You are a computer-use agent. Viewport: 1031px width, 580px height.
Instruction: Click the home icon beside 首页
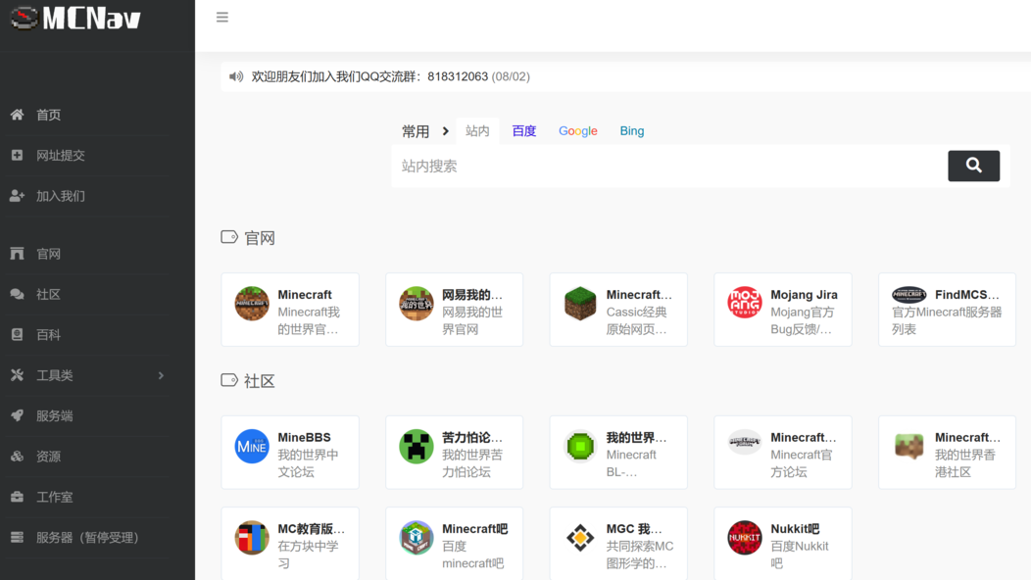(17, 115)
